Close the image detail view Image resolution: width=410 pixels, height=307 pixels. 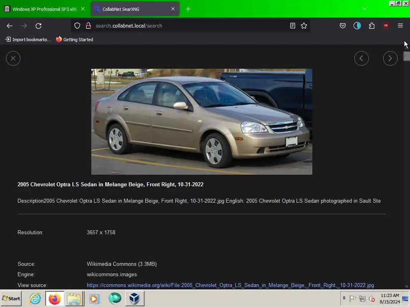(13, 58)
